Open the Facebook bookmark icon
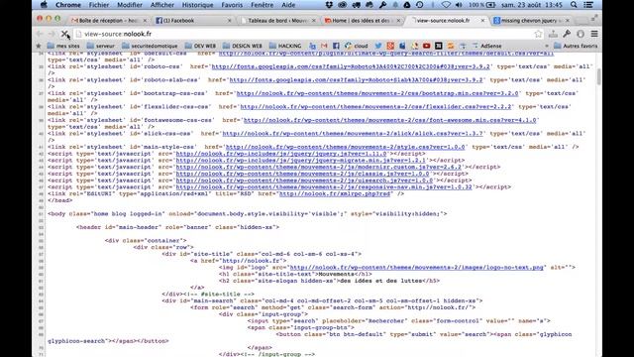 click(336, 47)
